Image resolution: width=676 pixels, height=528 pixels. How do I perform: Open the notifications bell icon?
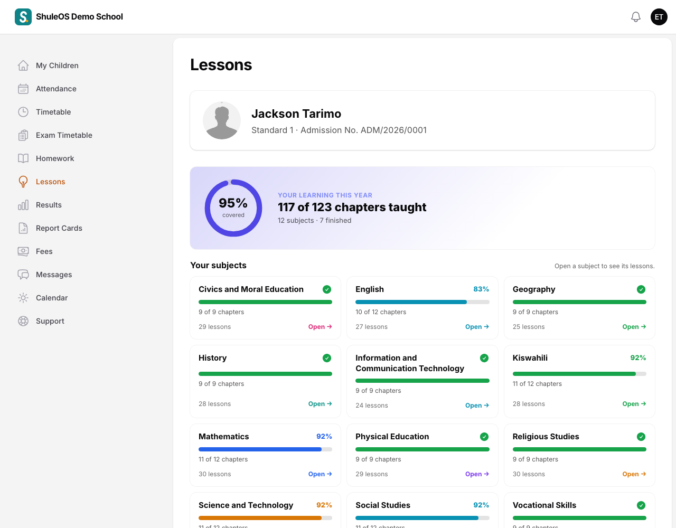(636, 17)
